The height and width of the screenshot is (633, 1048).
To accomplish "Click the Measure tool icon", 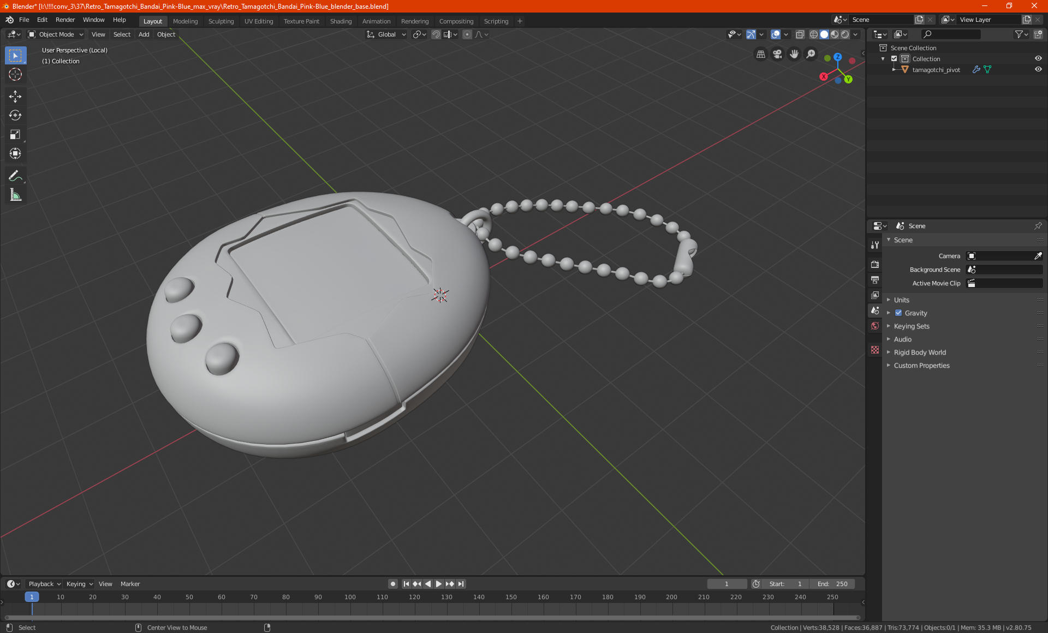I will tap(15, 195).
